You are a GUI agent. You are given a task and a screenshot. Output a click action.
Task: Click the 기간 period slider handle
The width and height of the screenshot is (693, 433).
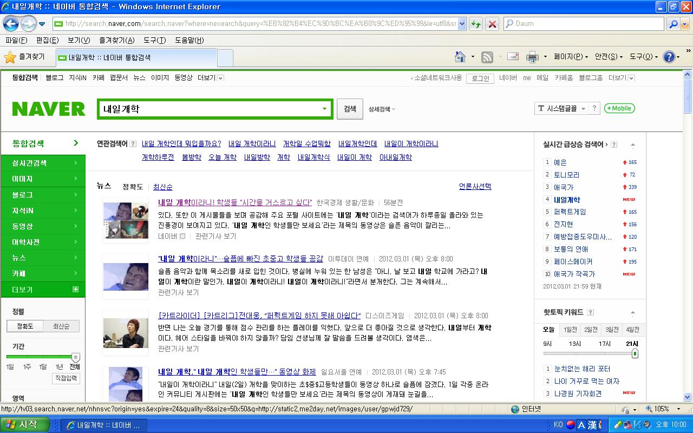coord(76,357)
